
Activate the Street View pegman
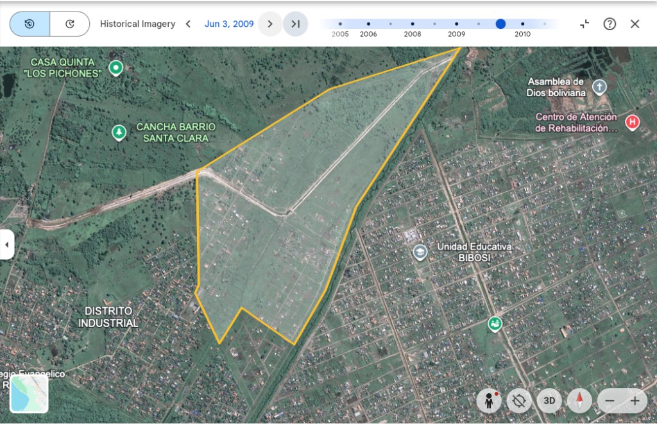coord(489,401)
